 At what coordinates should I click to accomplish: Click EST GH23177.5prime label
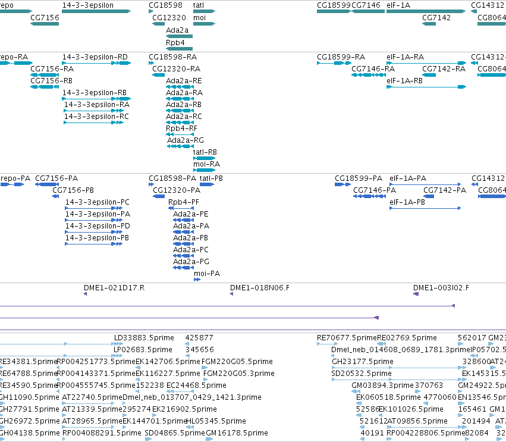(363, 362)
